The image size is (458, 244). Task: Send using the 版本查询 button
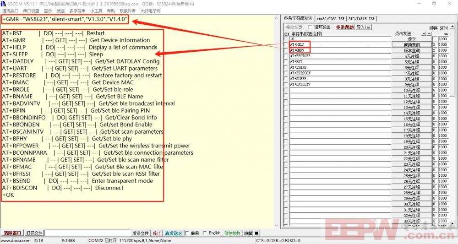[x=412, y=50]
